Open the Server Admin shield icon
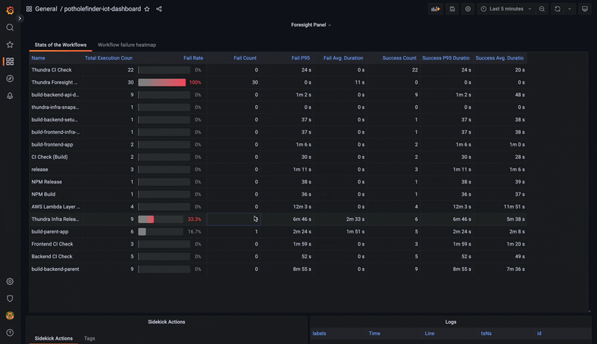Viewport: 597px width, 344px height. 10,298
